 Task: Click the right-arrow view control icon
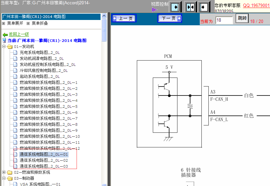click(x=175, y=7)
